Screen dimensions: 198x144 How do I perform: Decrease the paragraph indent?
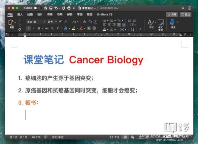[x=129, y=20]
